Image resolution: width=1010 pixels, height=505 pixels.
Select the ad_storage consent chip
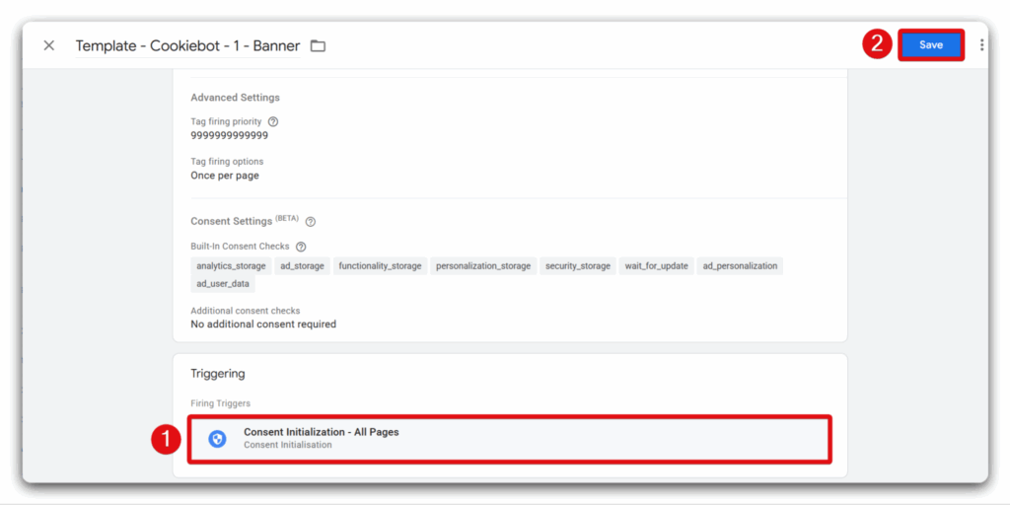[x=302, y=266]
